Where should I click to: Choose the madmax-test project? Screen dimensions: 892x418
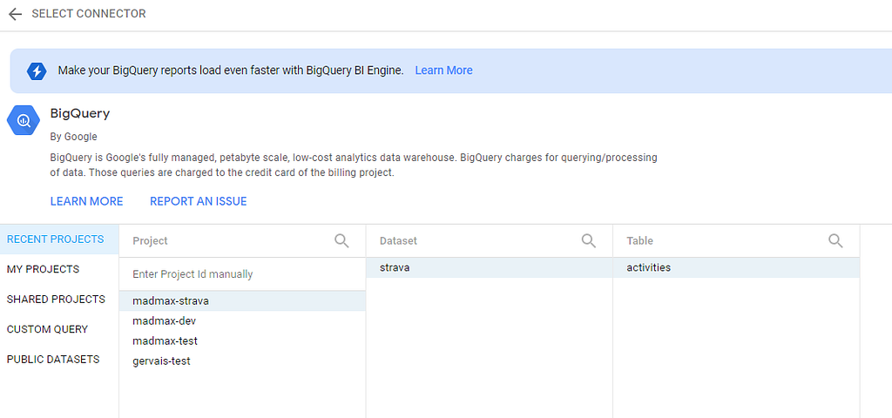tap(242, 340)
